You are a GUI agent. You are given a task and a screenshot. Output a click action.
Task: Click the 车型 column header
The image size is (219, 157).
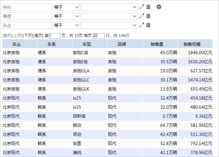pyautogui.click(x=90, y=44)
